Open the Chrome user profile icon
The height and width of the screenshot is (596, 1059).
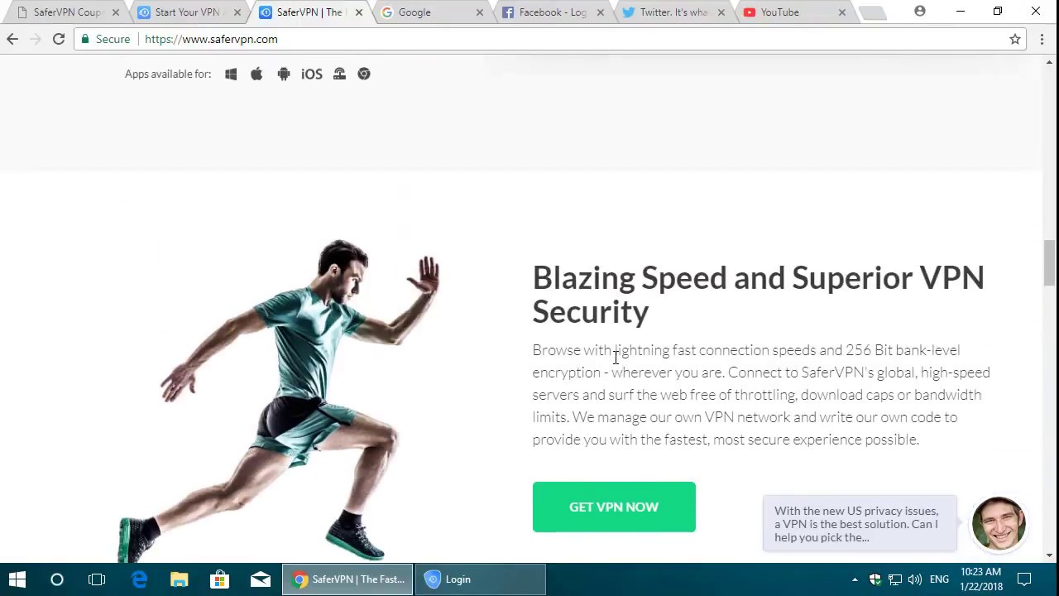click(920, 12)
